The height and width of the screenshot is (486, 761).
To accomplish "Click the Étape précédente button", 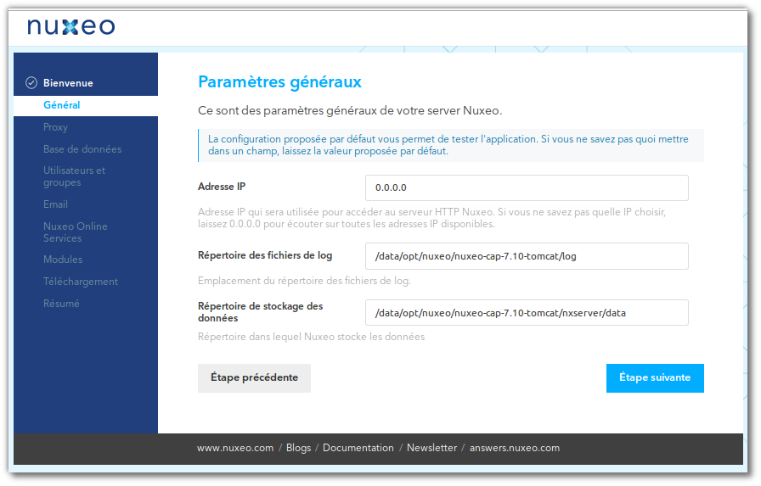I will [x=254, y=378].
